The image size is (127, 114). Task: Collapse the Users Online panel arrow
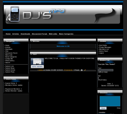(5, 79)
